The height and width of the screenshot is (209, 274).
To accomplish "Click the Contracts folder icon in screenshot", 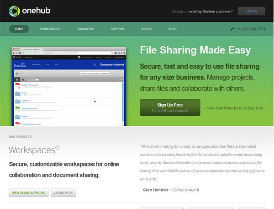I will 18,102.
